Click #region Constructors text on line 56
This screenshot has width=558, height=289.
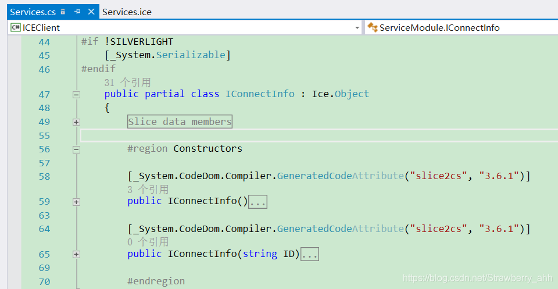click(185, 148)
